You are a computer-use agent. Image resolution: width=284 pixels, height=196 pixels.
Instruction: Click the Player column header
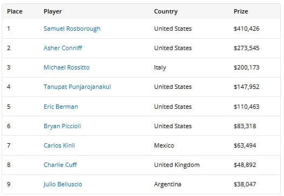click(x=52, y=12)
